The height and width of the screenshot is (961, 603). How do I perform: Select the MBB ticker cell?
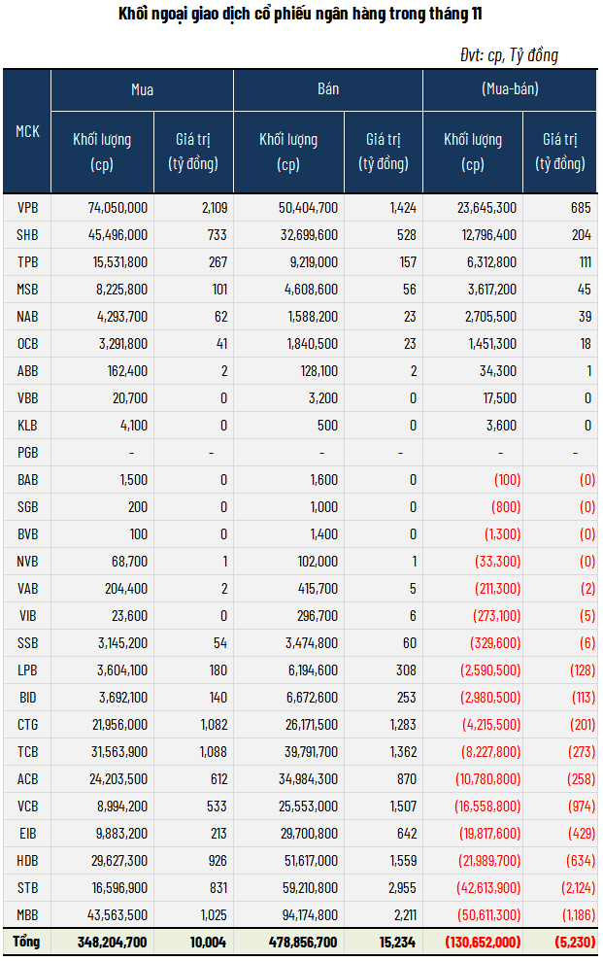click(27, 914)
